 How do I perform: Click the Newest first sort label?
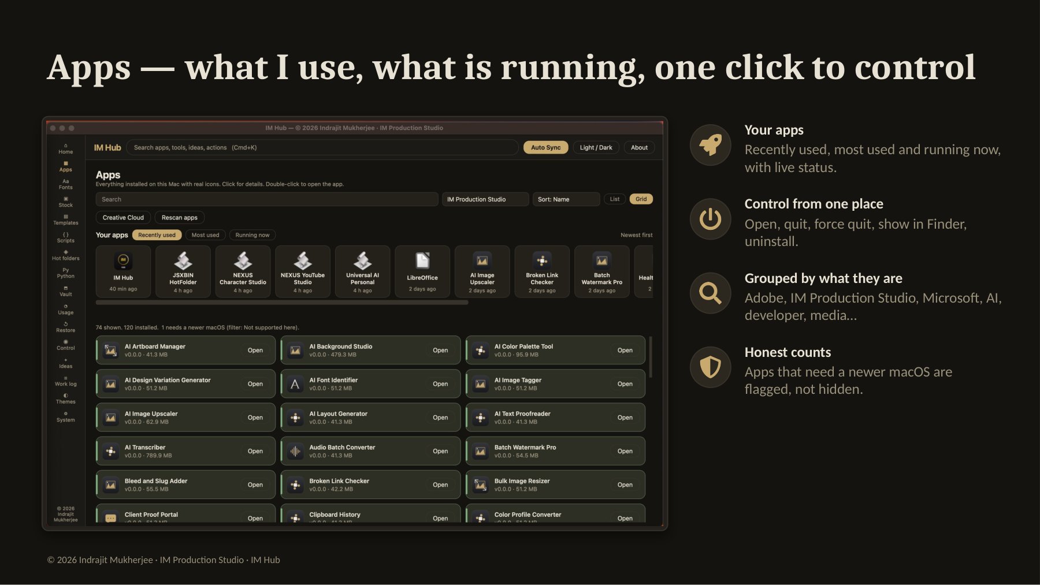point(637,235)
